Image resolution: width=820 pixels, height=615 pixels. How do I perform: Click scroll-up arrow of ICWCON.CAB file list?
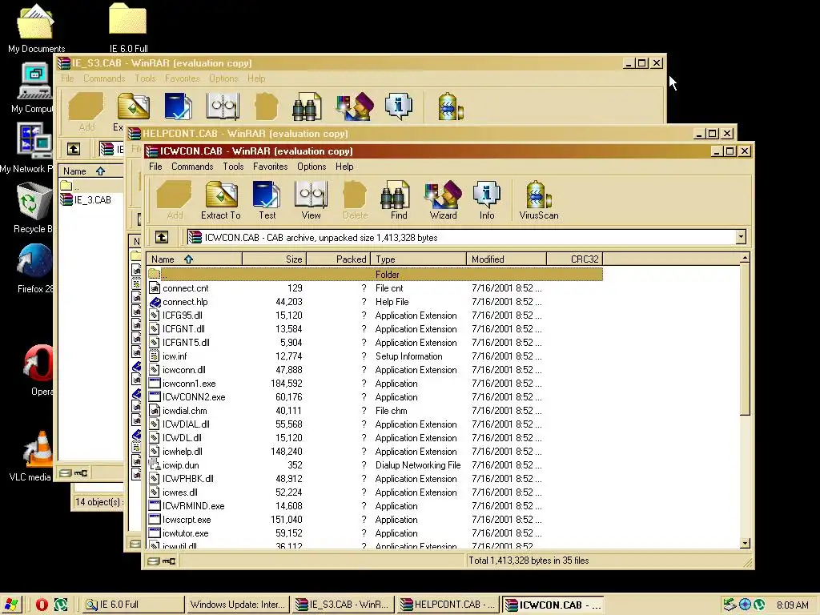pyautogui.click(x=745, y=259)
